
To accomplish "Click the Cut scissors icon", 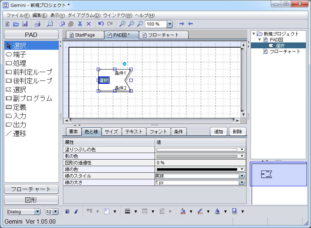I will coord(80,24).
